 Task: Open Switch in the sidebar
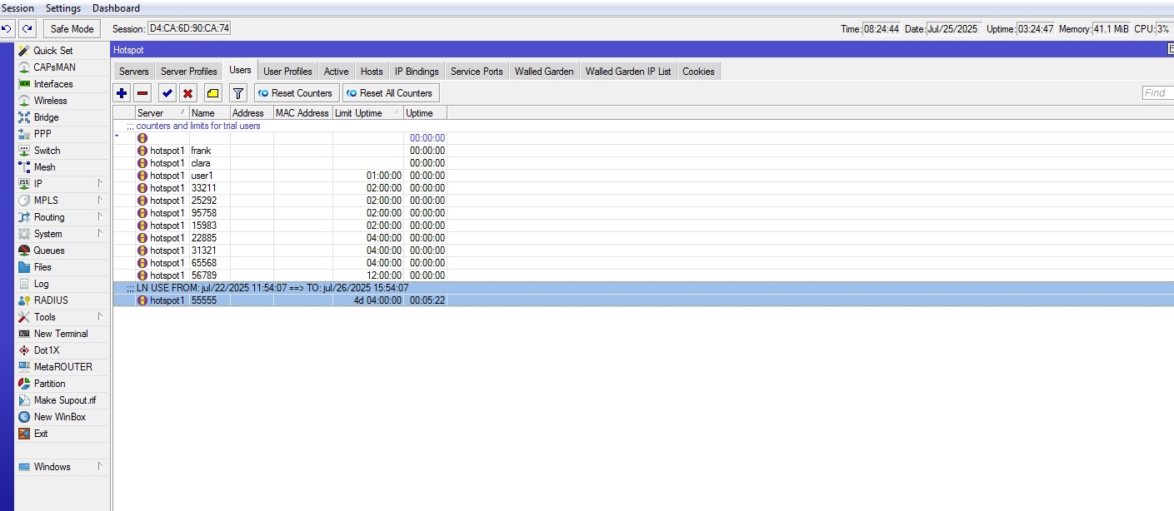62,151
